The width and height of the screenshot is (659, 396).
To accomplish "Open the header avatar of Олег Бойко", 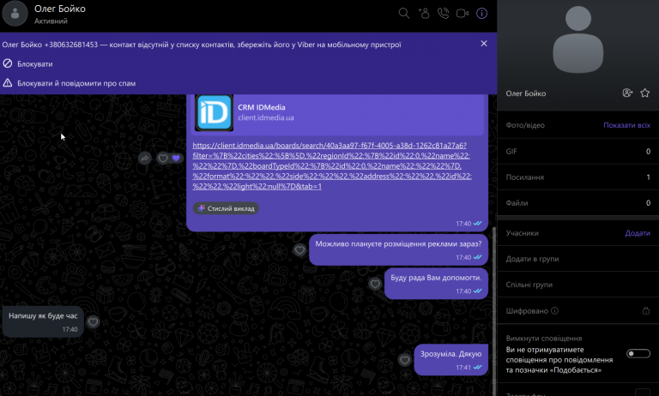I will click(x=15, y=14).
